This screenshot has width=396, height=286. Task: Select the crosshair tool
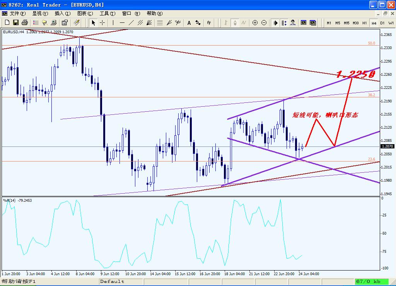(x=102, y=23)
